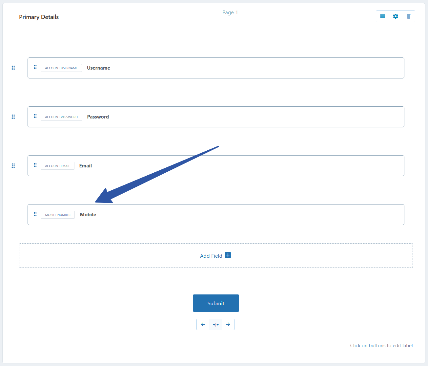Image resolution: width=428 pixels, height=366 pixels.
Task: Click the Add Field link text
Action: (211, 256)
